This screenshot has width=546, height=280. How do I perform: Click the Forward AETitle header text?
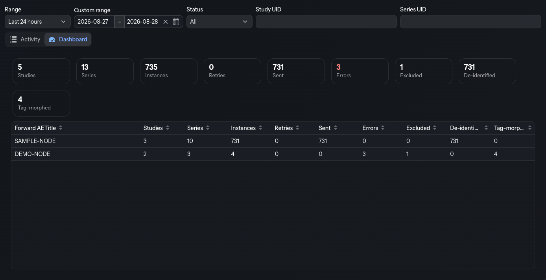click(35, 128)
